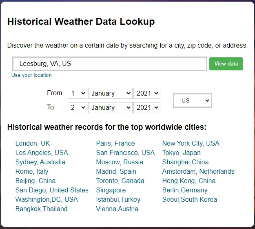Select San Francisco, USA link

[125, 153]
